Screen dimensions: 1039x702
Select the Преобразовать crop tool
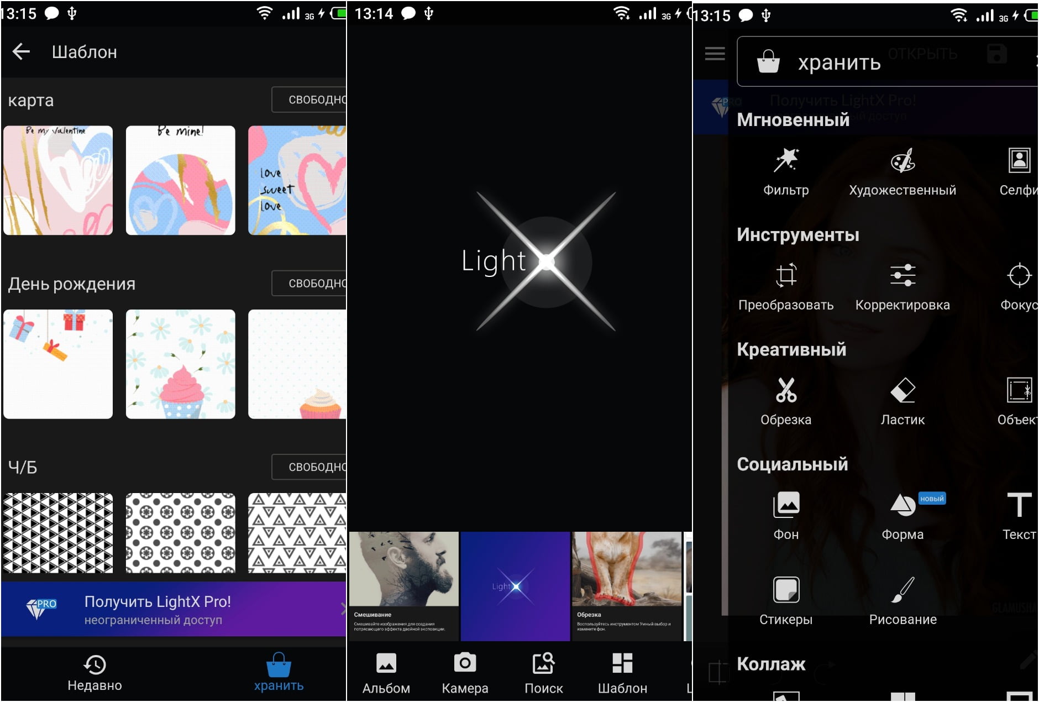(786, 287)
